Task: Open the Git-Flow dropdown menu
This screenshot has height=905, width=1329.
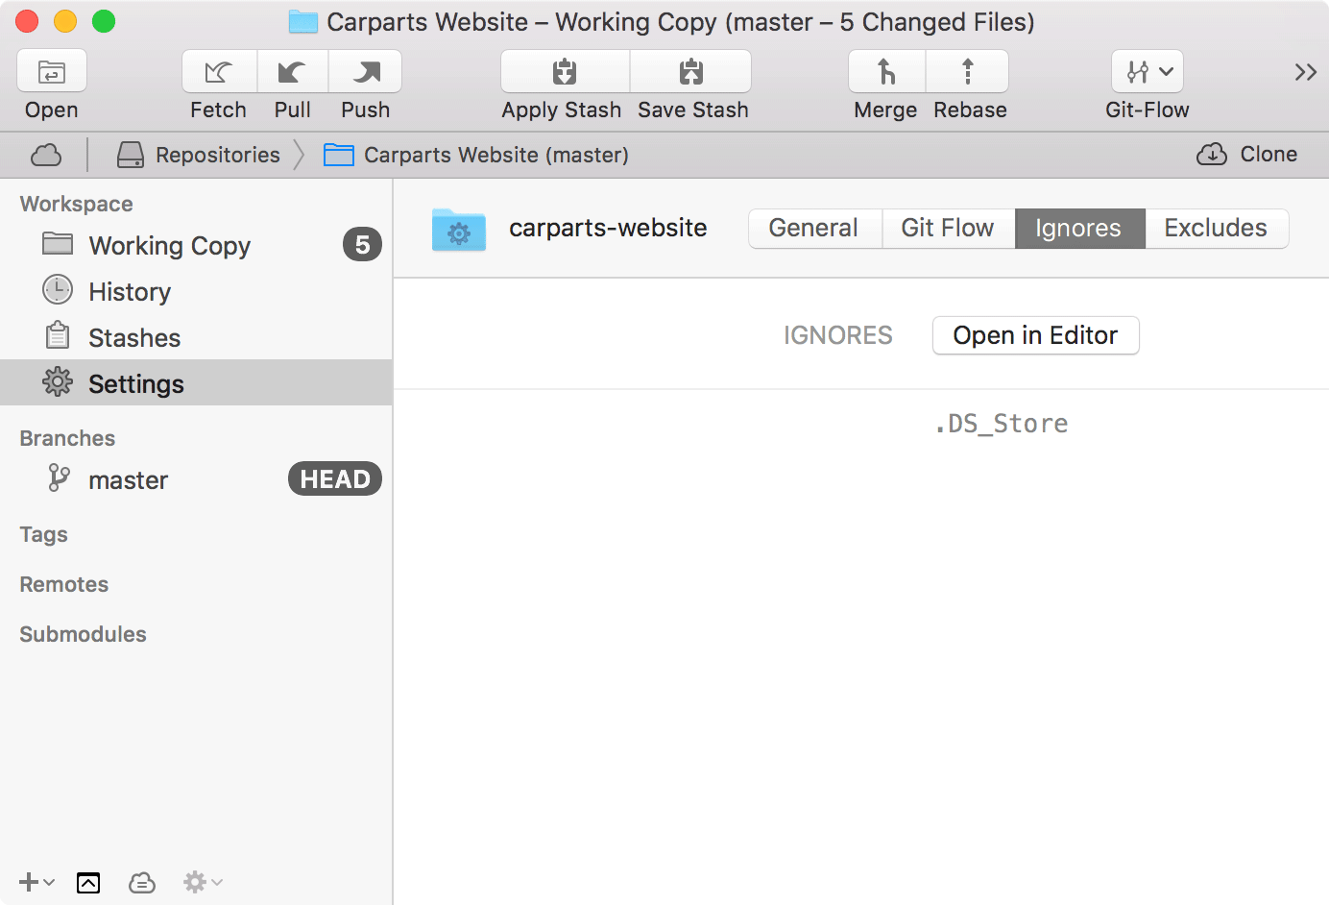Action: (x=1148, y=72)
